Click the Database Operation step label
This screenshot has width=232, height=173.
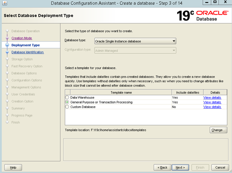[26, 31]
